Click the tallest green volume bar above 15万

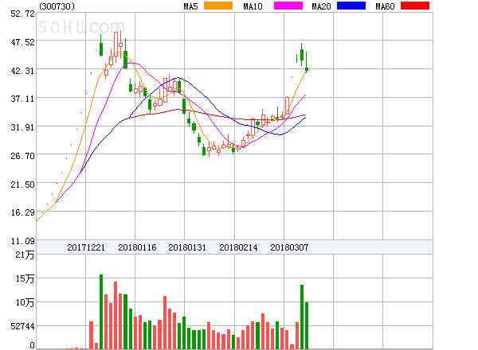point(101,311)
